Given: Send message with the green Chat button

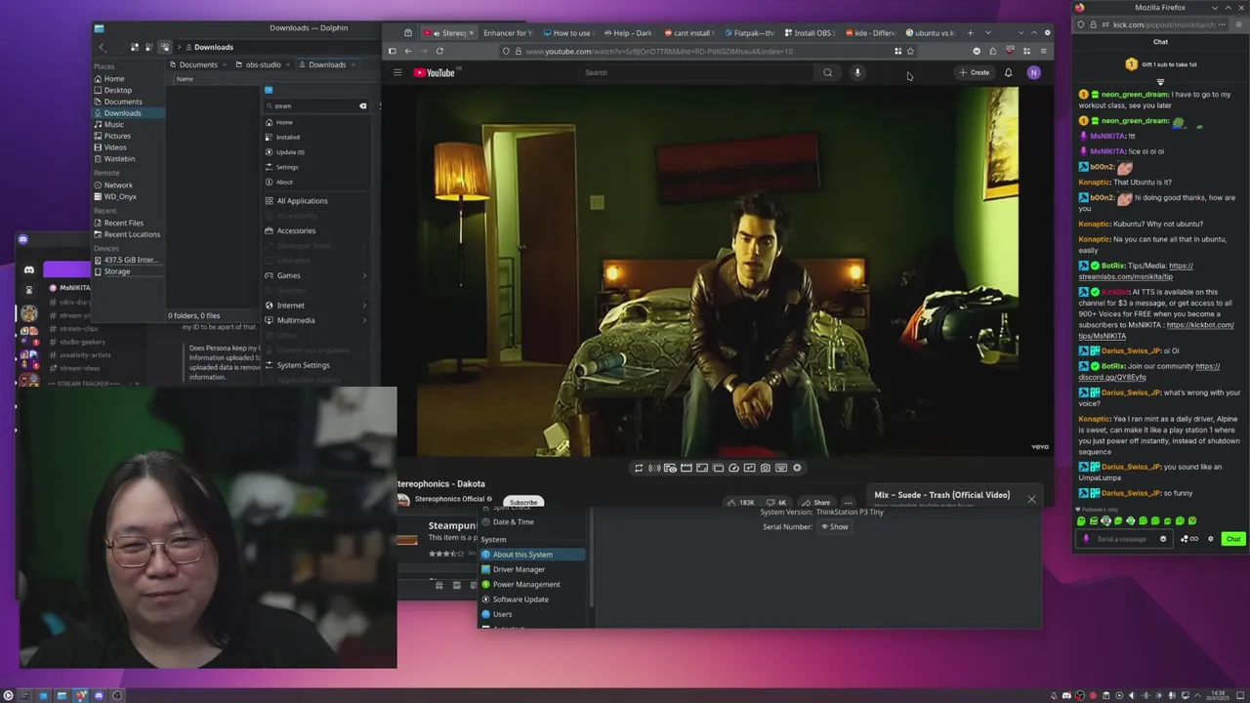Looking at the screenshot, I should [x=1233, y=539].
